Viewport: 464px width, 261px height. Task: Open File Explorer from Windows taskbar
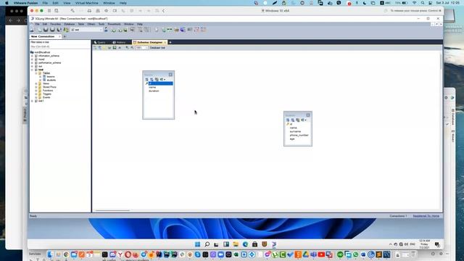point(236,244)
